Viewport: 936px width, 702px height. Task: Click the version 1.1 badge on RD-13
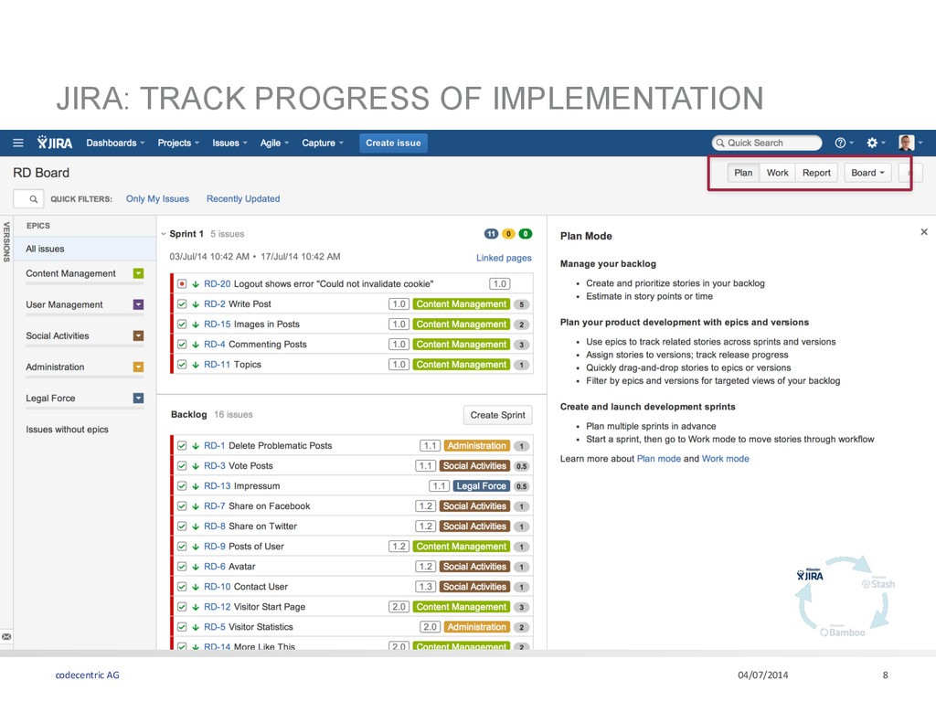coord(439,486)
